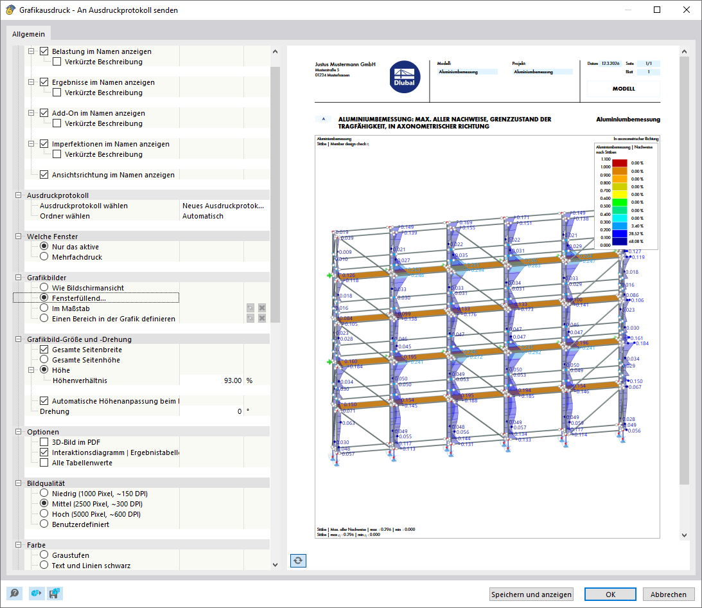Screen dimensions: 702x608
Task: Select Im Maßstab radio option
Action: 44,308
